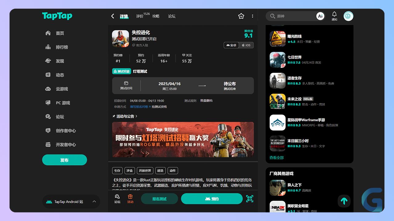
Task: Switch to the 论坛 tab
Action: [x=172, y=16]
